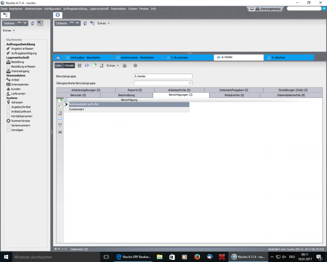Open Lieferanten in start menu
Image resolution: width=327 pixels, height=262 pixels.
click(18, 94)
